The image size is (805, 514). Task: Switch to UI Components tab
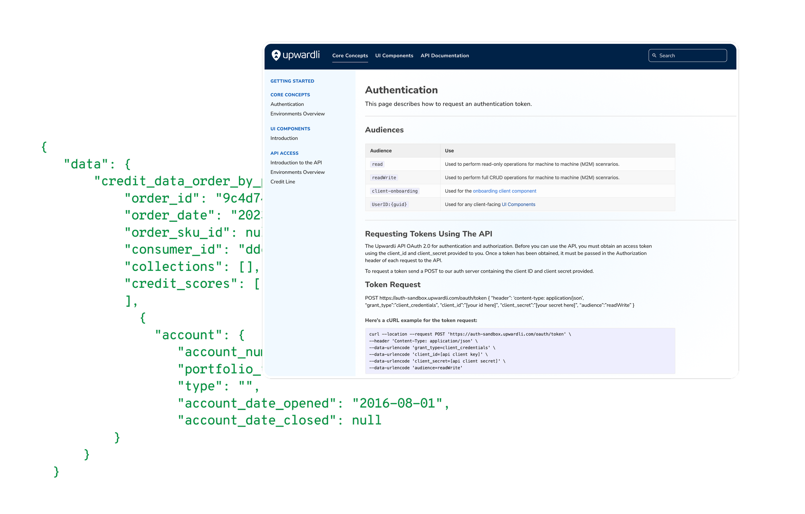pos(394,55)
